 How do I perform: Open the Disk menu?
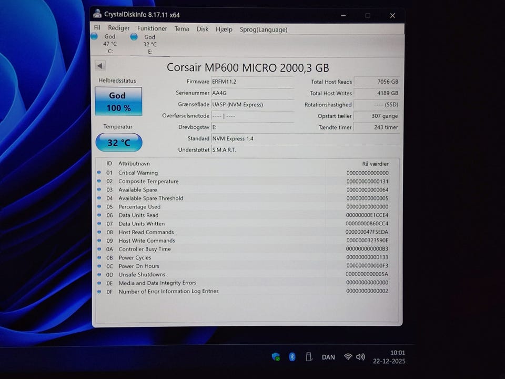pyautogui.click(x=202, y=29)
